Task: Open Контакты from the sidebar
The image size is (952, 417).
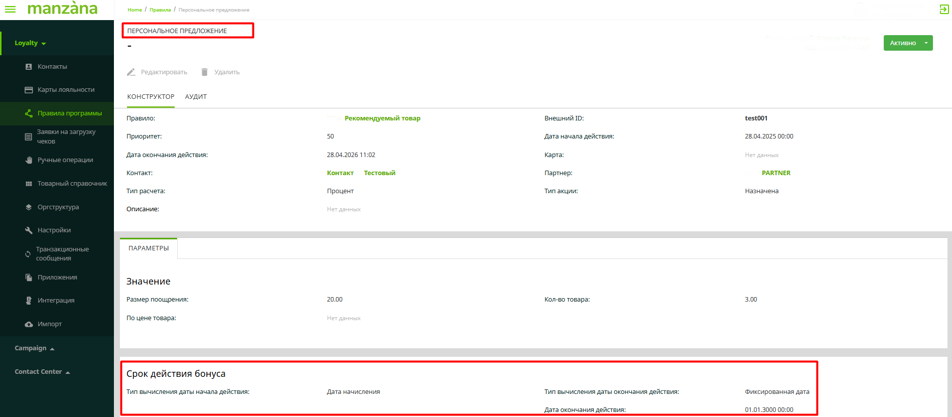Action: pyautogui.click(x=52, y=67)
